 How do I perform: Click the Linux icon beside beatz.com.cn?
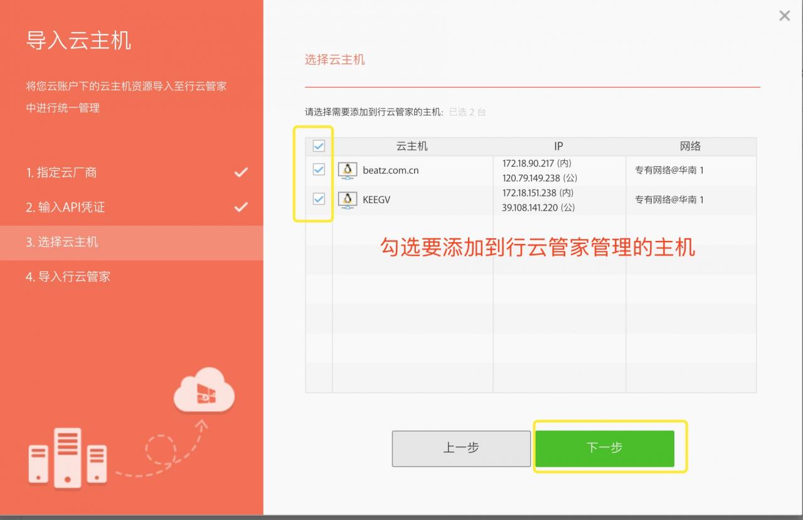347,170
